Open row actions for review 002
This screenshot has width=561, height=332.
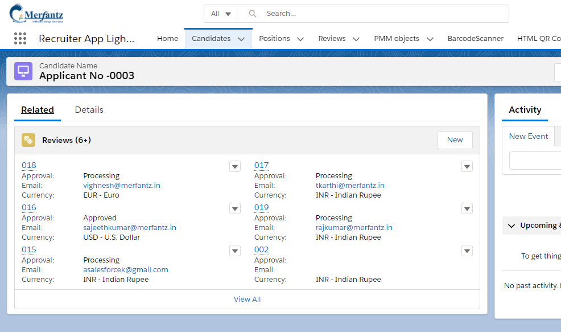(x=467, y=251)
